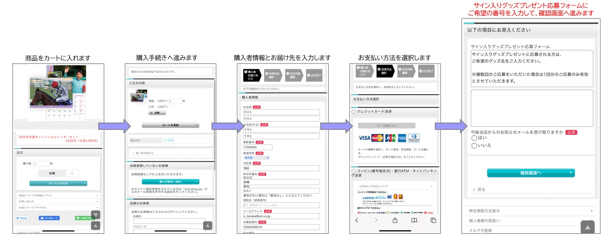610x237 pixels.
Task: Tap the Safari back arrow
Action: (x=357, y=220)
